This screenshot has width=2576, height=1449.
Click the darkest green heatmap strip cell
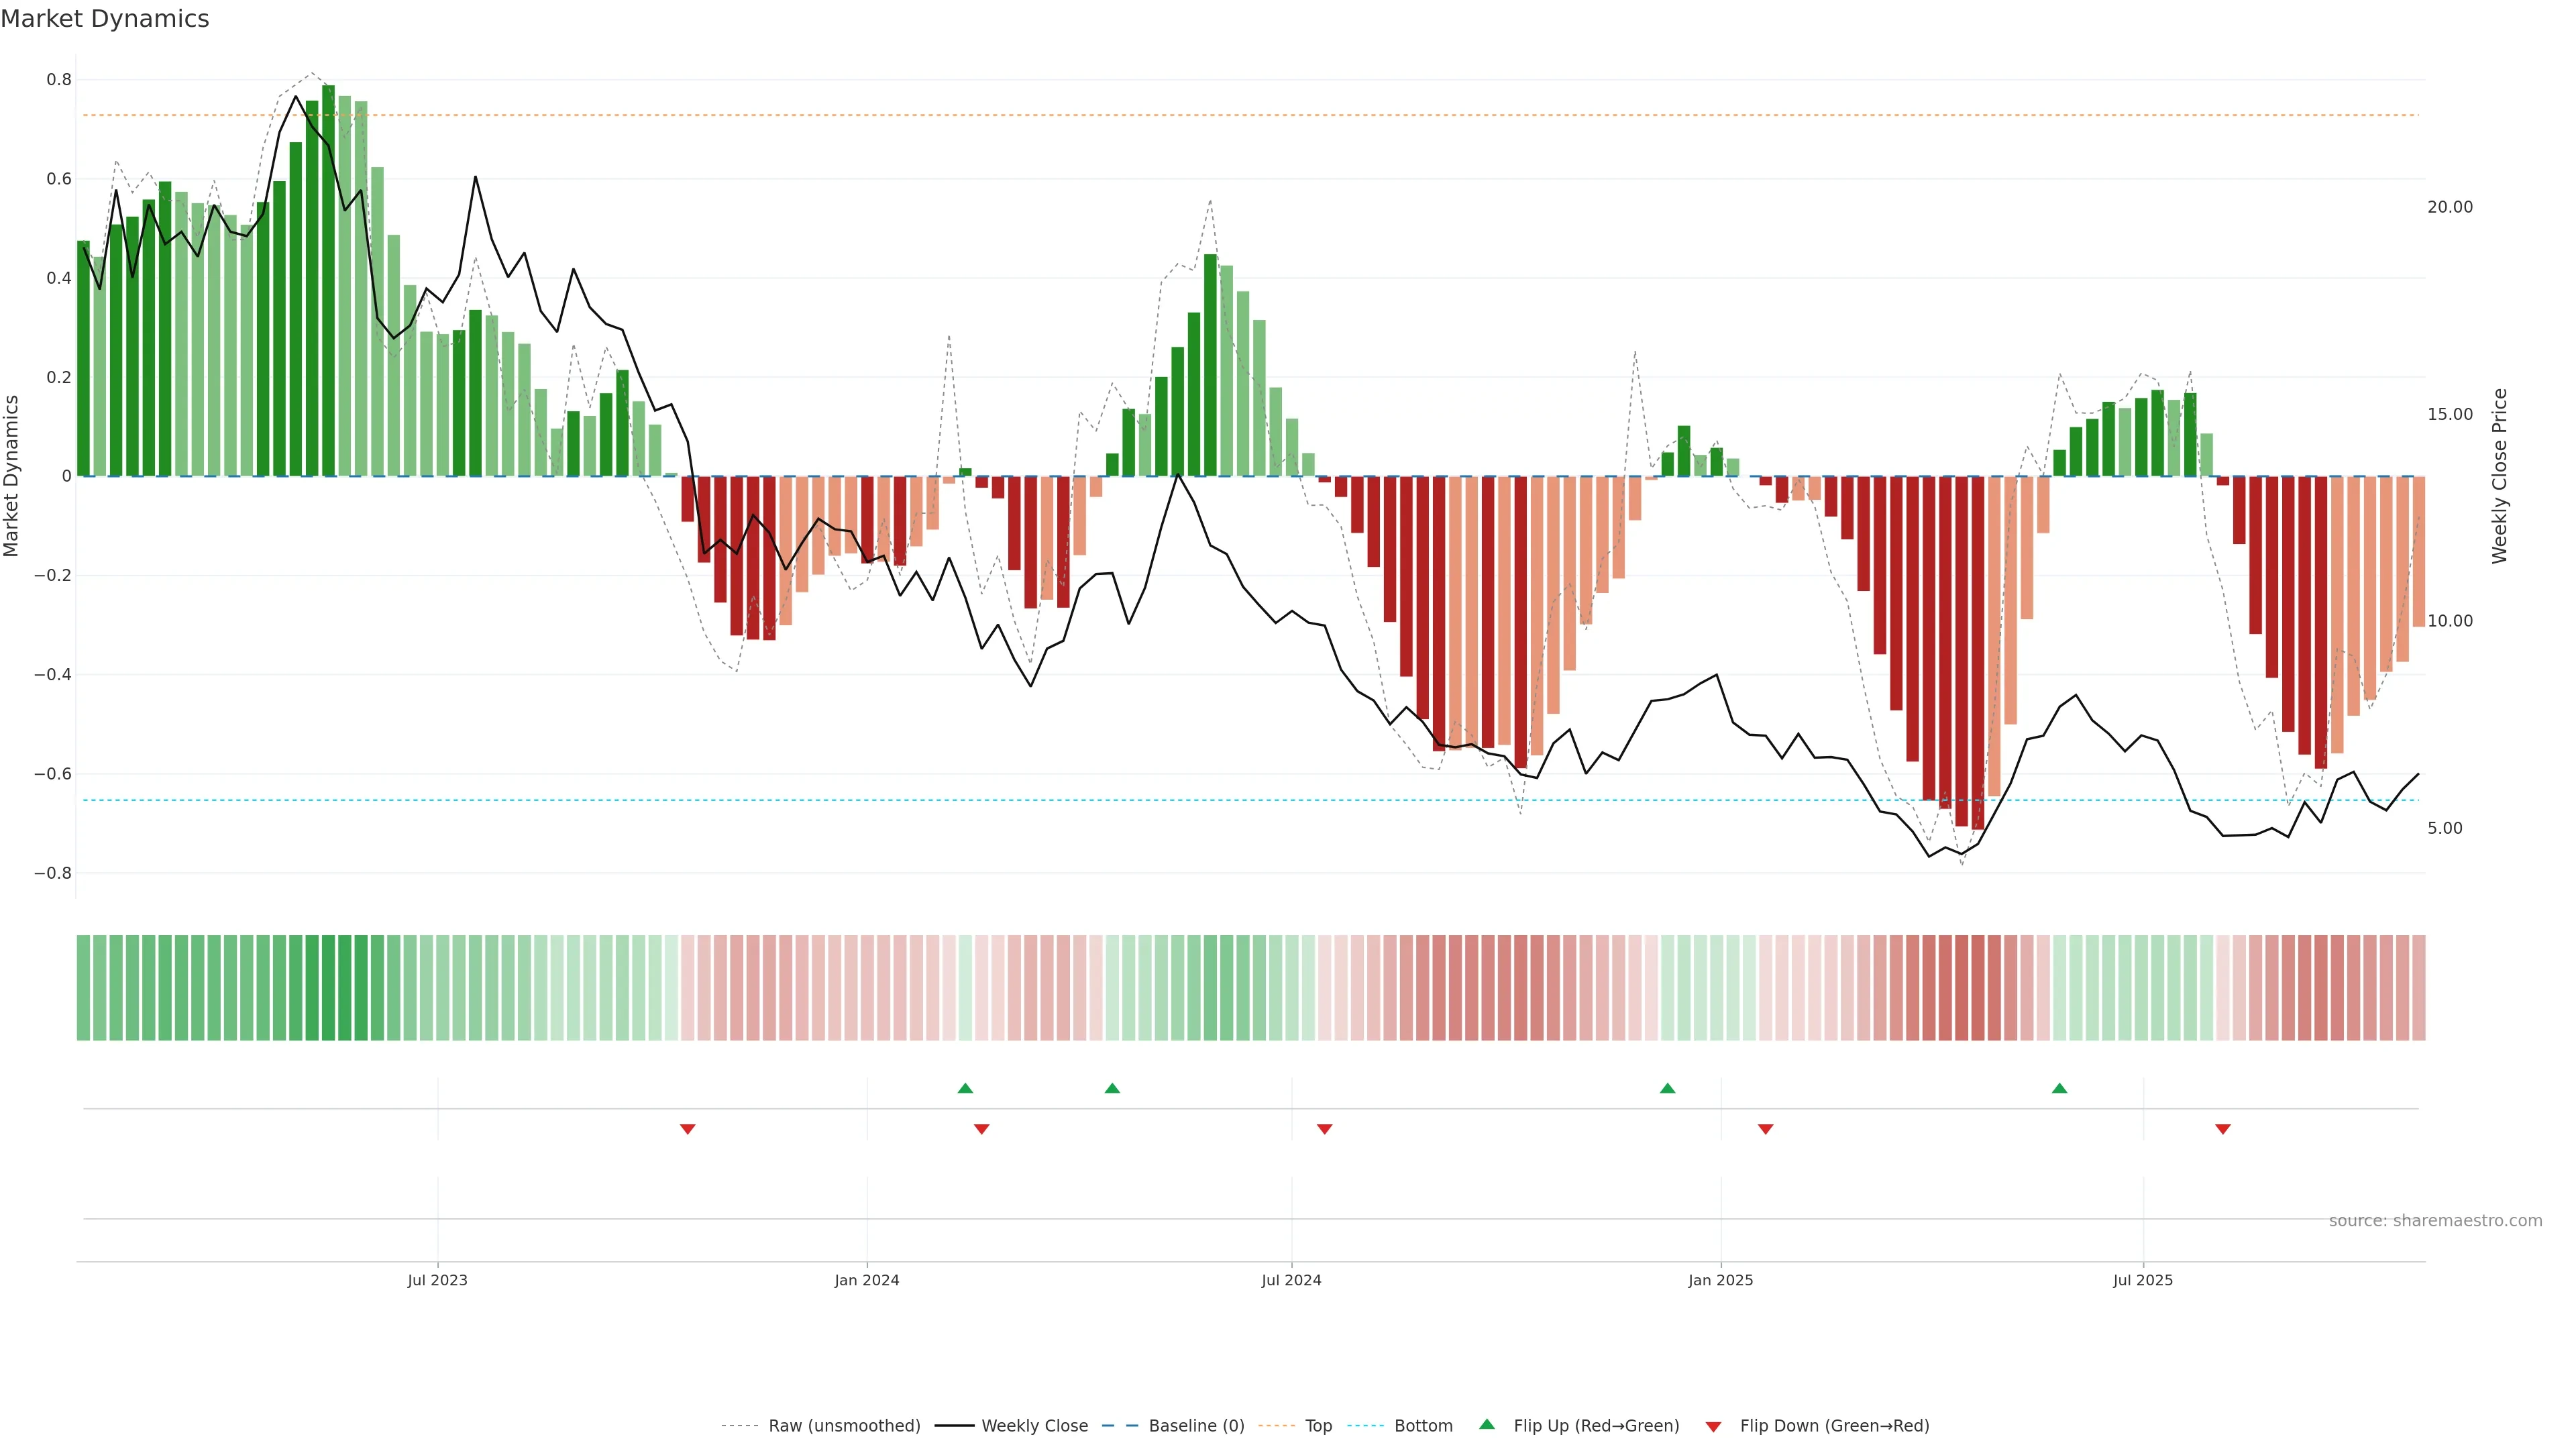329,988
